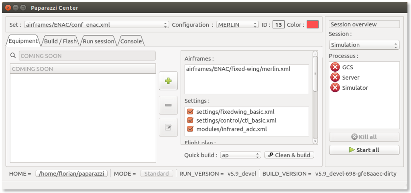Viewport: 411px width, 193px height.
Task: Click the green plus add button
Action: [169, 81]
